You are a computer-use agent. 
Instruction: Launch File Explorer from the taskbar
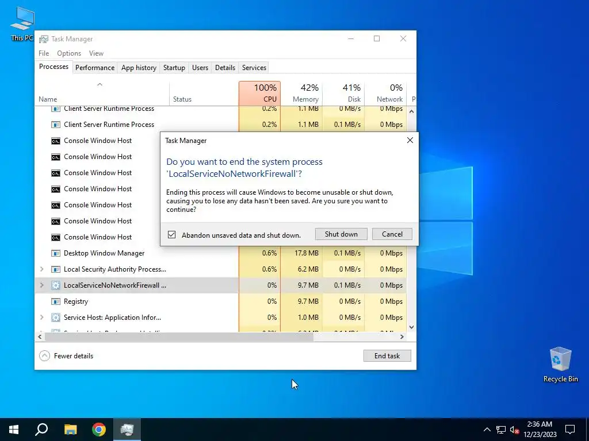[70, 430]
